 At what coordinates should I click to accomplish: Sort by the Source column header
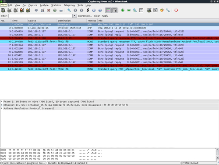(x=42, y=21)
